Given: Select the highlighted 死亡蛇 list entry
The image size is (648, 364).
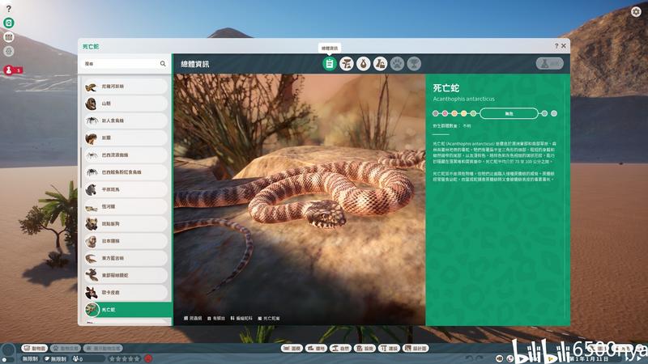Looking at the screenshot, I should (x=127, y=310).
